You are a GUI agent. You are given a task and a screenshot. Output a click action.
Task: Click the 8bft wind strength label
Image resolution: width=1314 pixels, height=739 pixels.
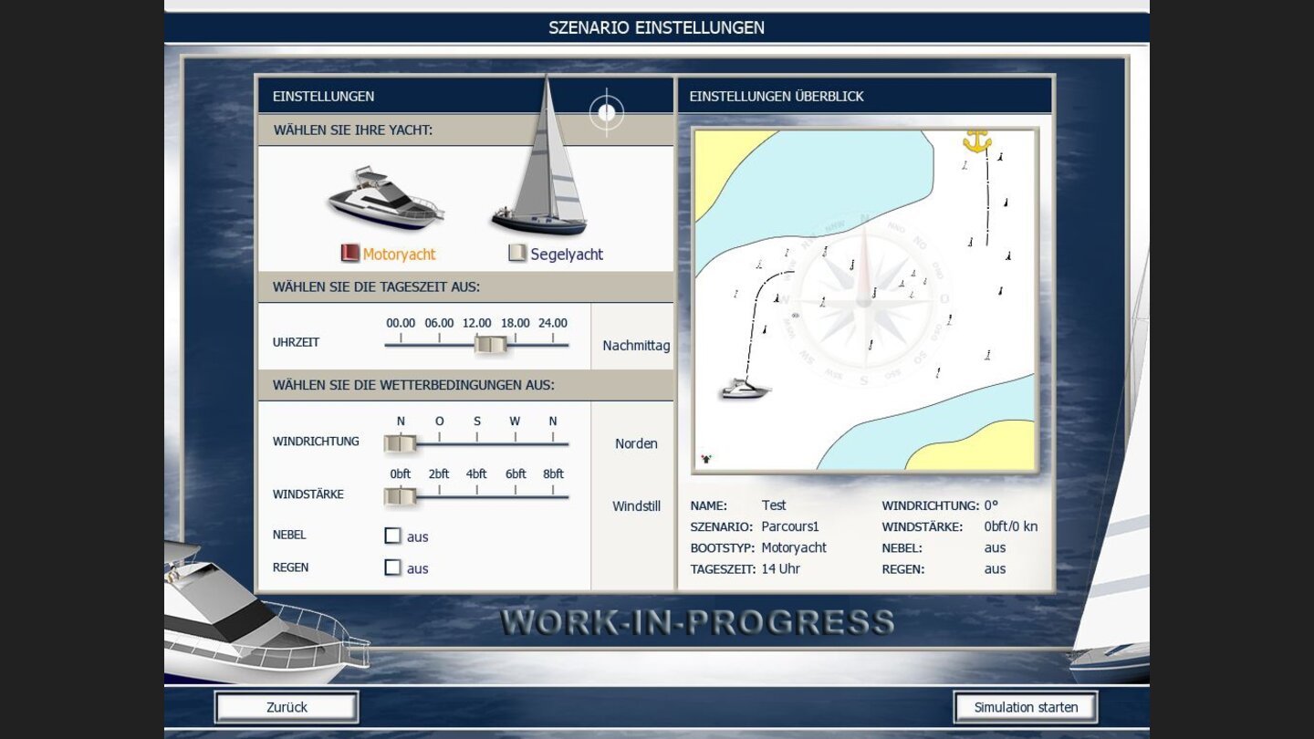click(553, 474)
